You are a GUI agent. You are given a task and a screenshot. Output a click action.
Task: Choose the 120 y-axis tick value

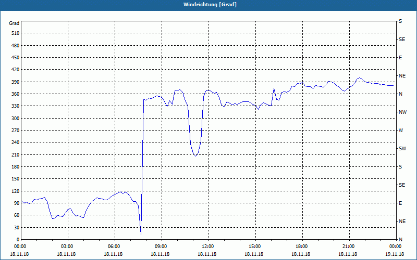click(x=16, y=191)
